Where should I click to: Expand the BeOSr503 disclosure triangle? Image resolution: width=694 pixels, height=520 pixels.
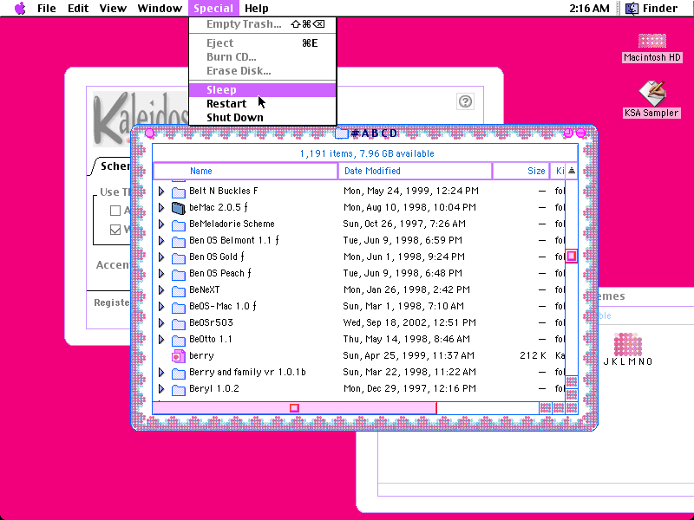(161, 322)
